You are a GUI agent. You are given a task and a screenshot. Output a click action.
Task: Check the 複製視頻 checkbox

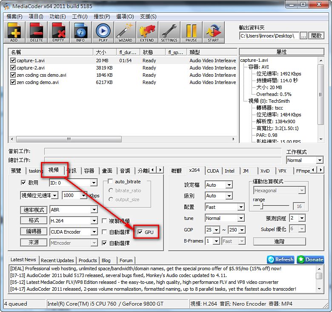(104, 221)
